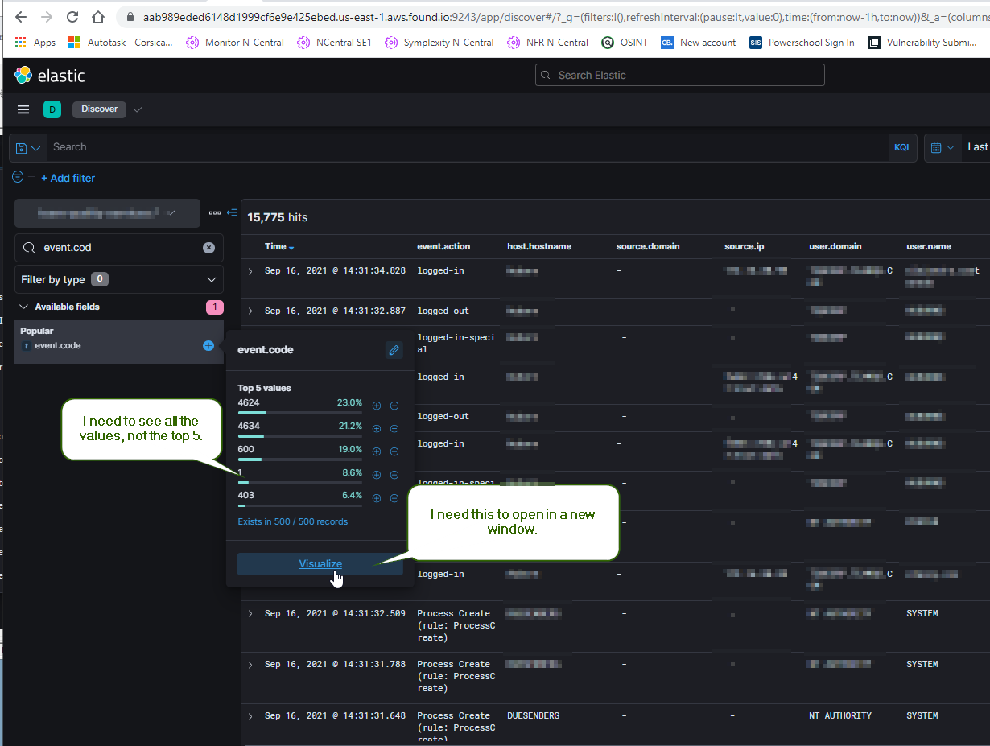This screenshot has height=746, width=990.
Task: Open the Autotask - Corsica bookmark
Action: click(120, 43)
